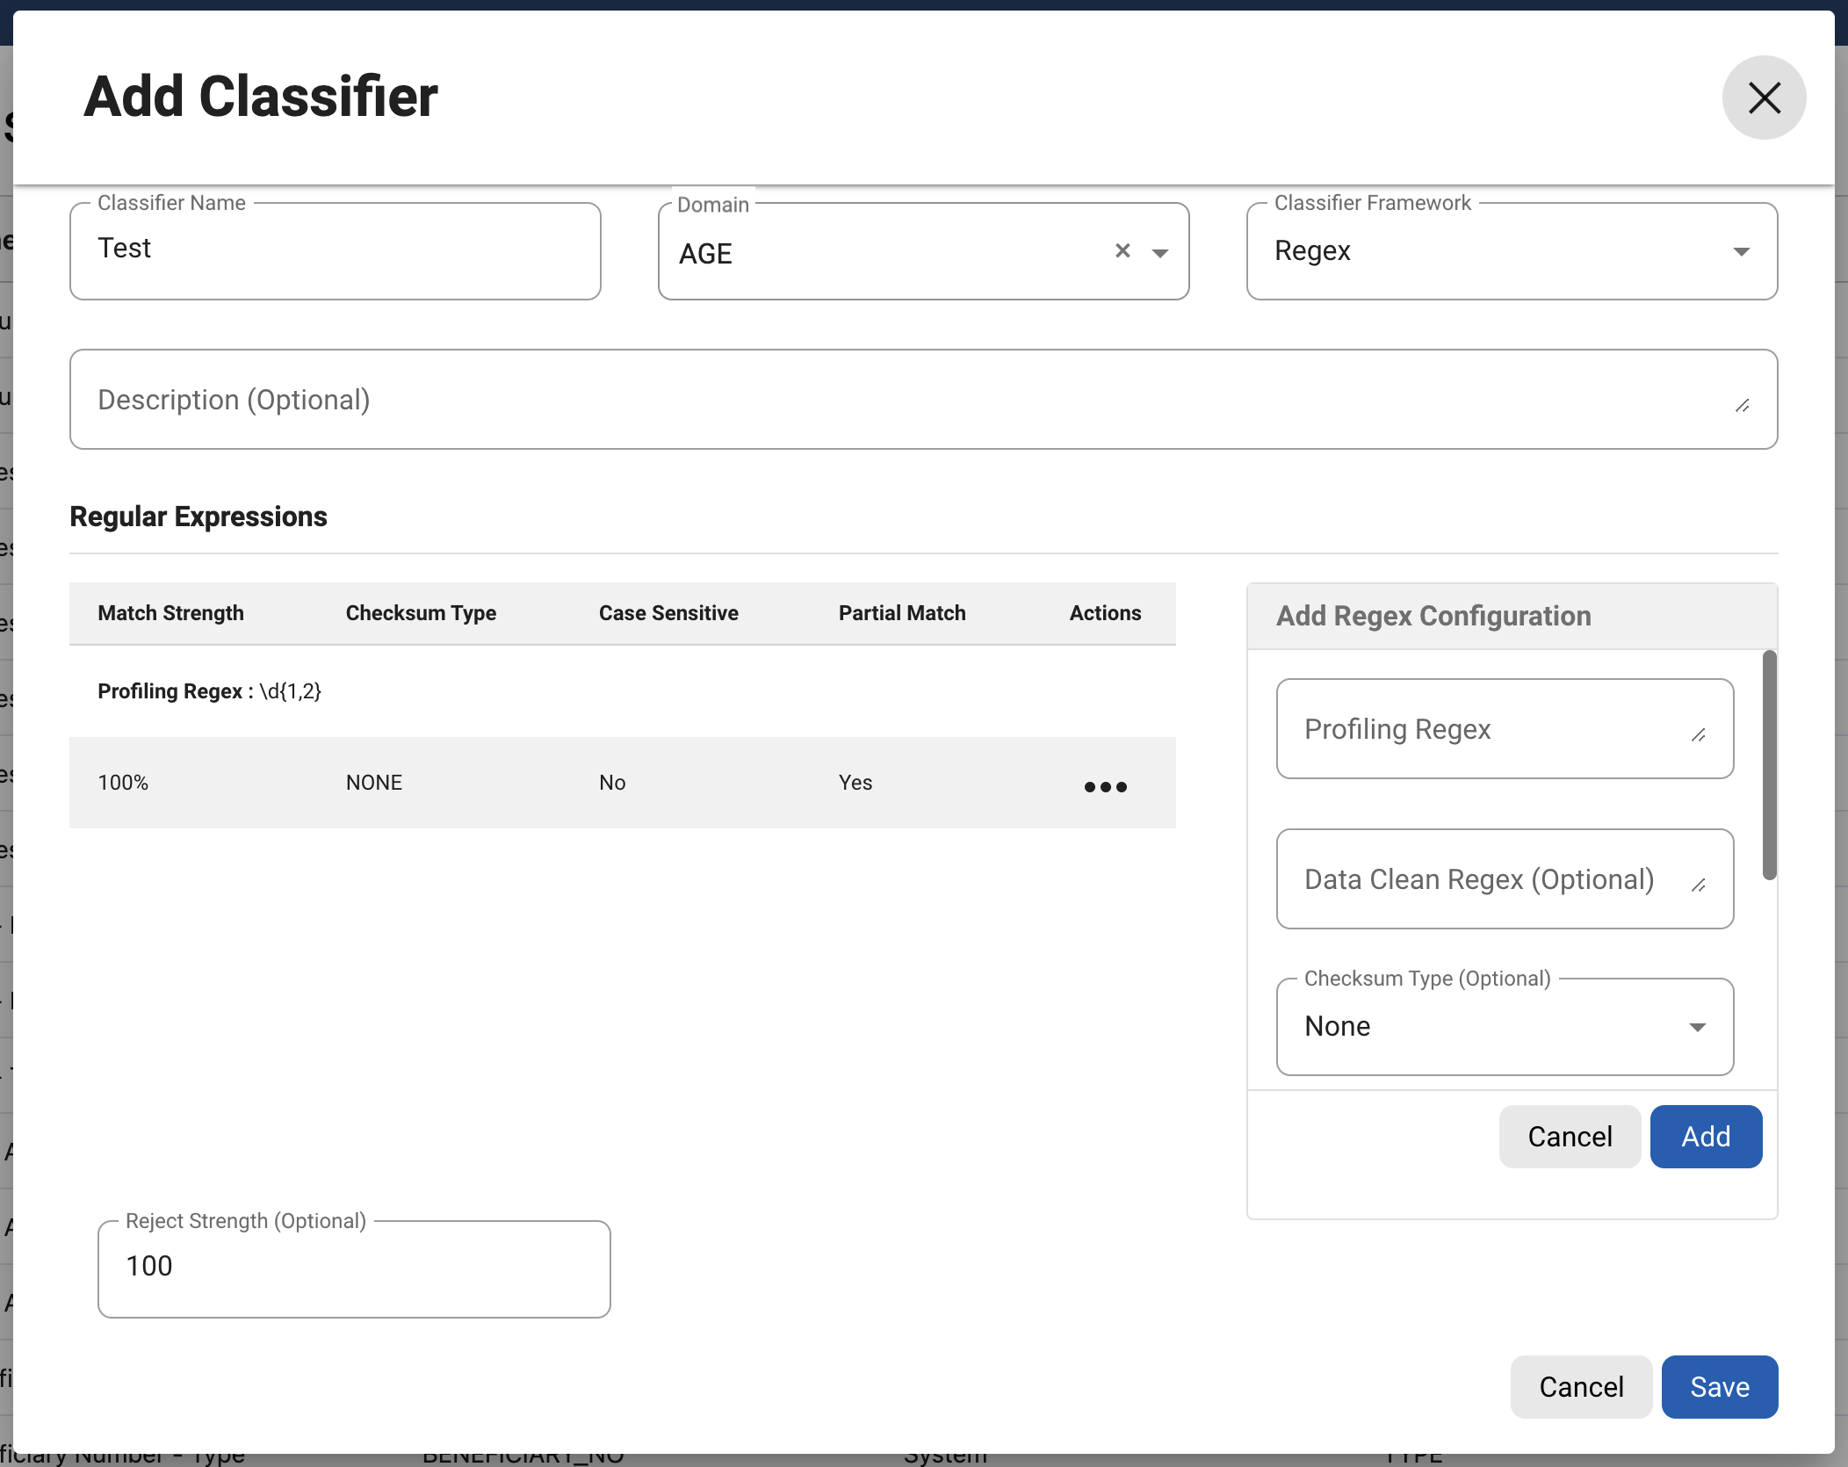Click the Reject Strength field showing 100

[351, 1267]
